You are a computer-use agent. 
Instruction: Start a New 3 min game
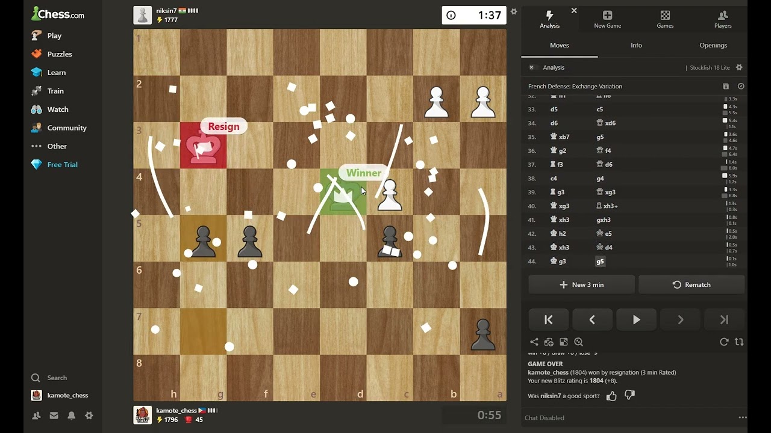(x=581, y=284)
